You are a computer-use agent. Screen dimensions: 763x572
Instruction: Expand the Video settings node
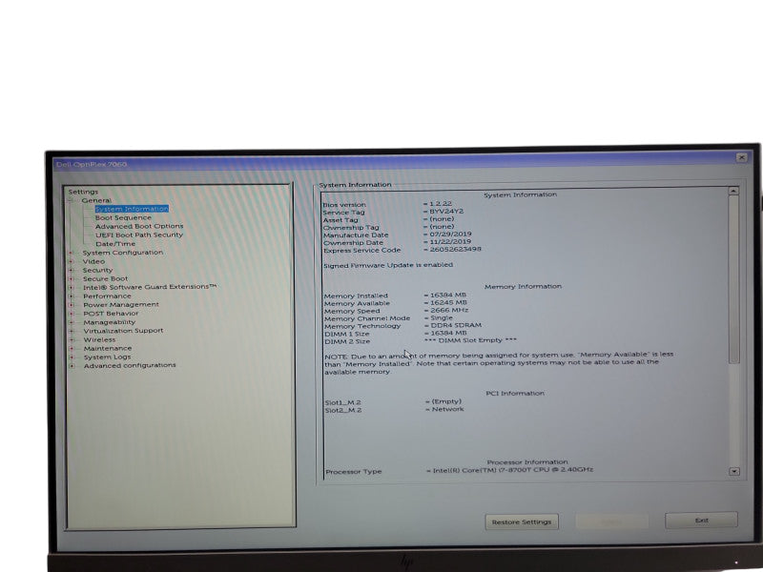[71, 261]
